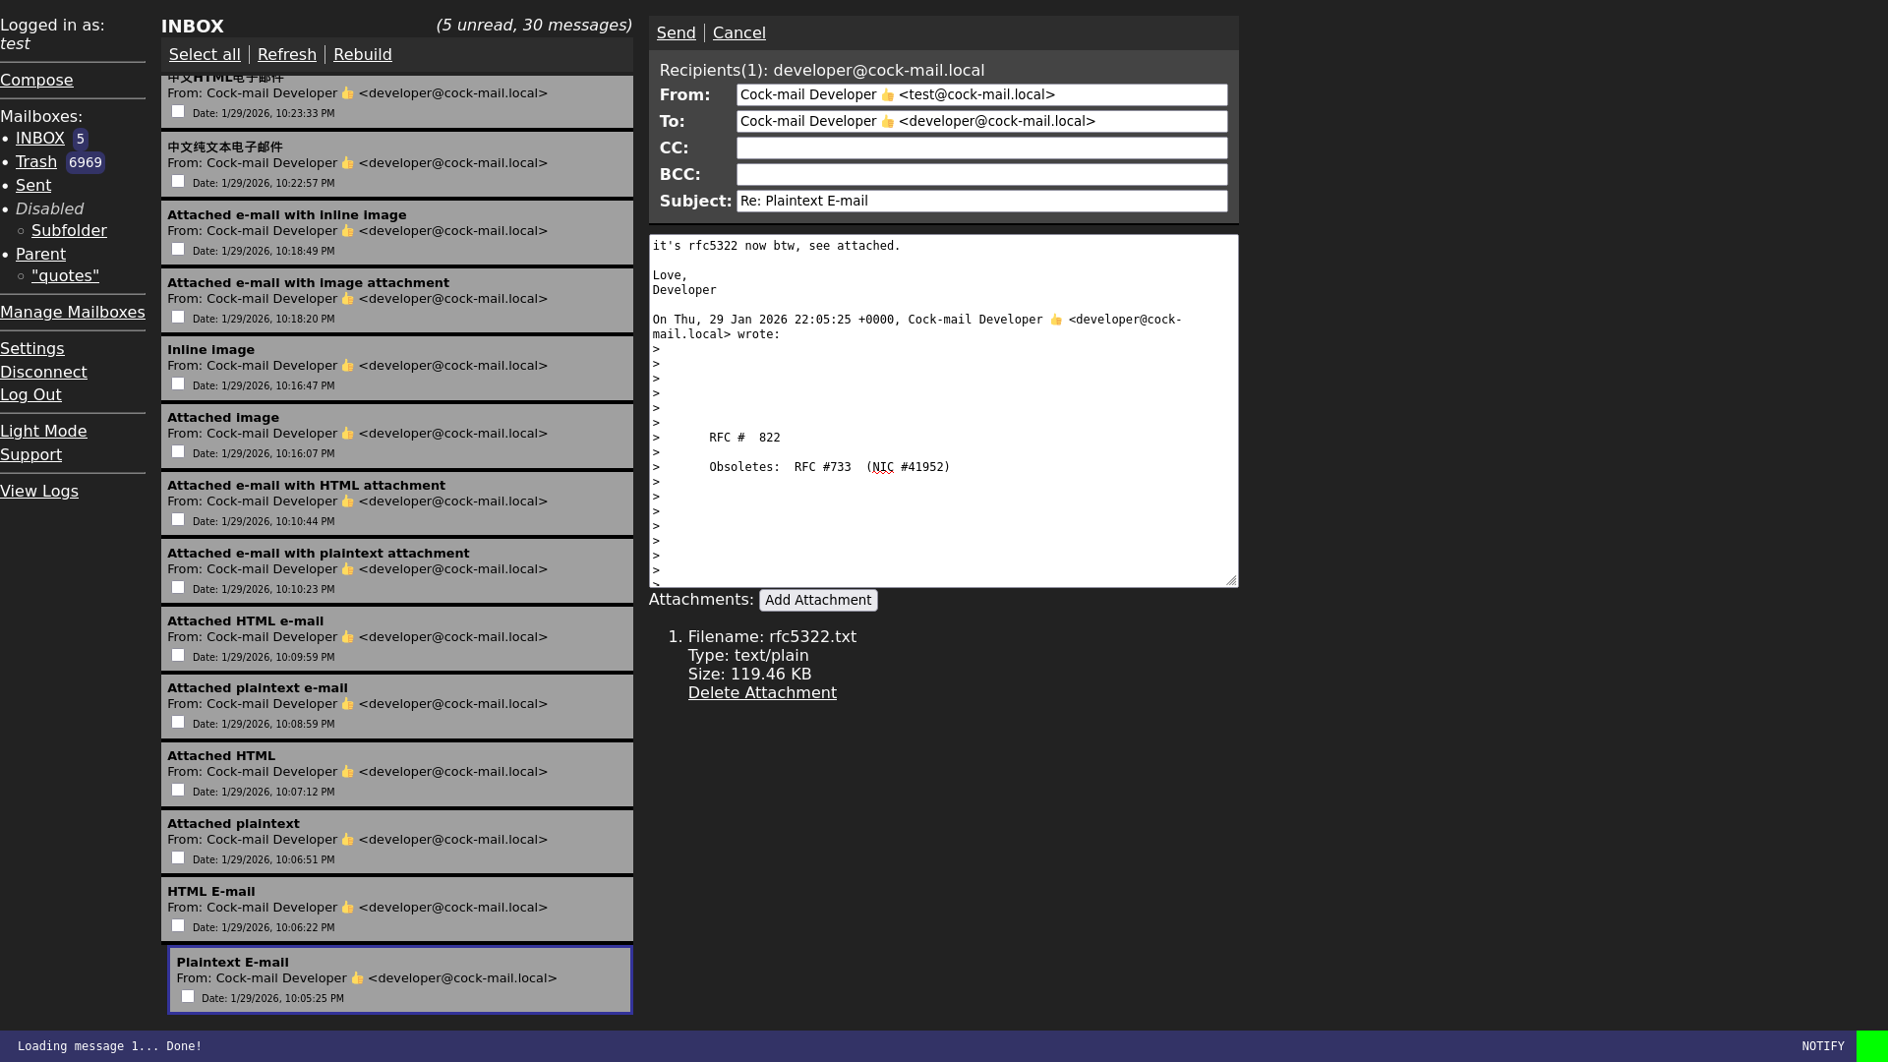Rebuild the mailbox index

pos(362,54)
